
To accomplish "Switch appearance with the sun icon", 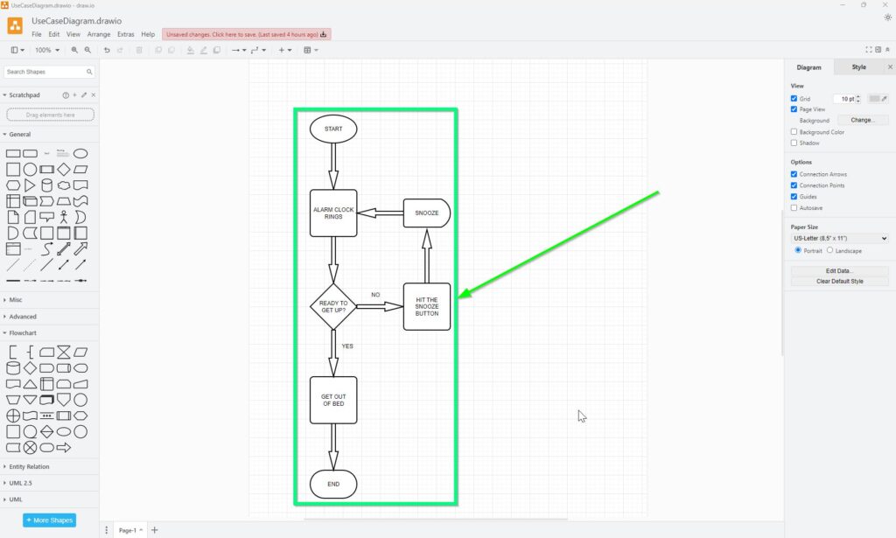I will pos(888,17).
